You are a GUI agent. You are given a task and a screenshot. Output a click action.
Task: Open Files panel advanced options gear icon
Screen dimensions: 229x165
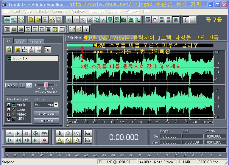click(x=47, y=50)
